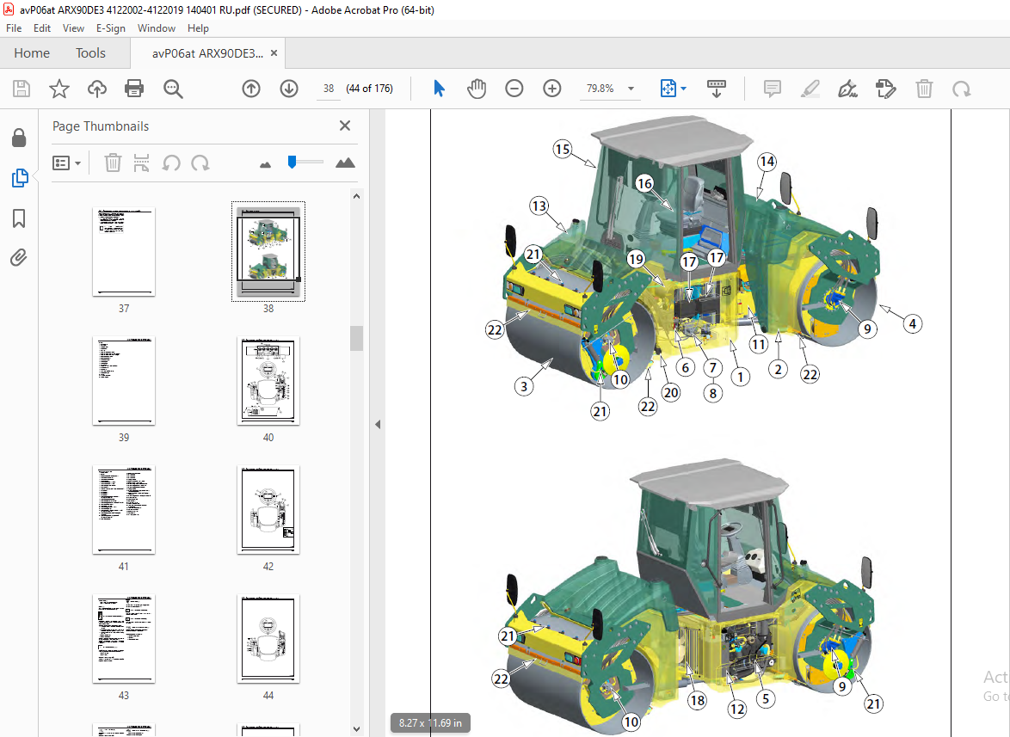
Task: Adjust the thumbnail size slider
Action: pyautogui.click(x=293, y=162)
